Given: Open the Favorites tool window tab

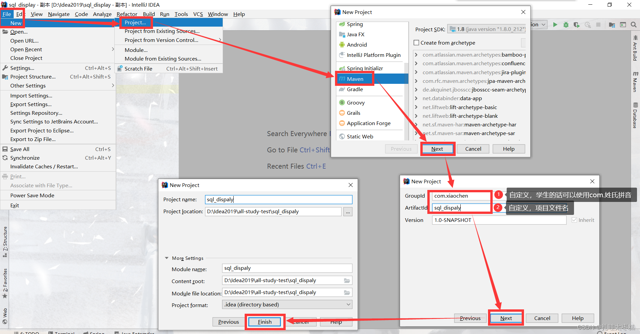Looking at the screenshot, I should point(5,283).
